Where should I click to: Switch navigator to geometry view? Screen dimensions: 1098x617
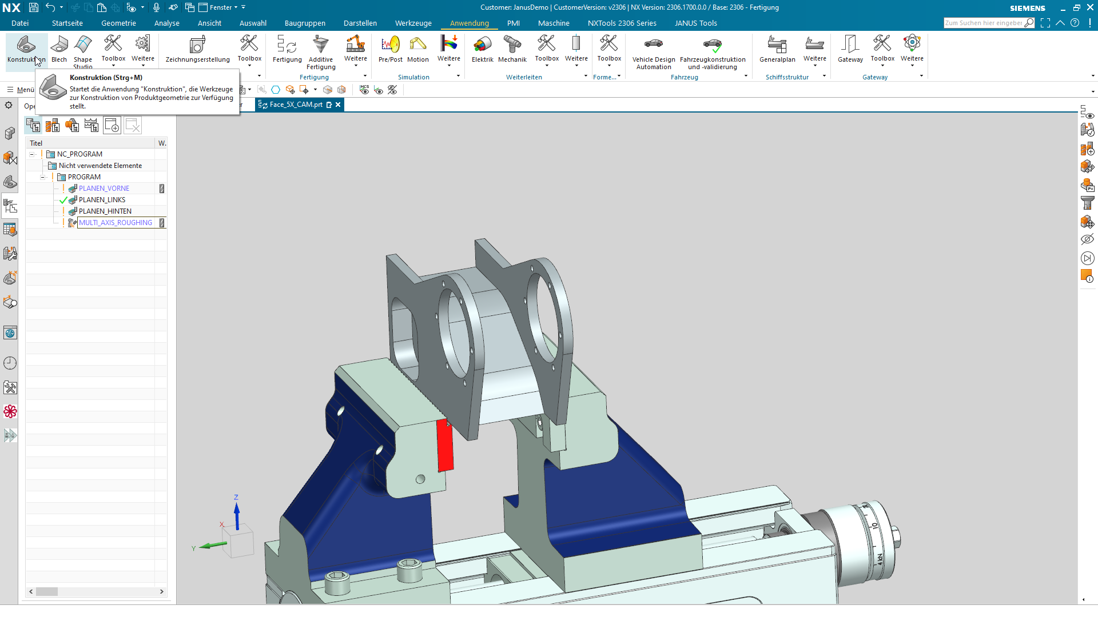pos(72,126)
